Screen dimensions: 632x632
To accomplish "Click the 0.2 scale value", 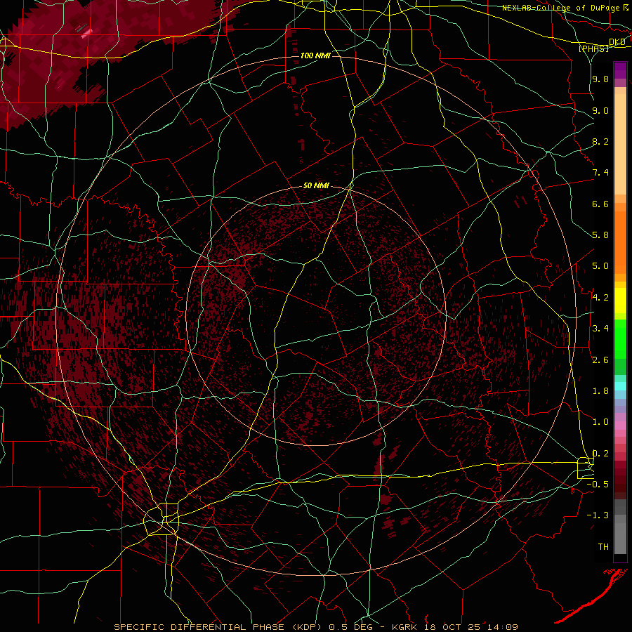I will point(600,454).
